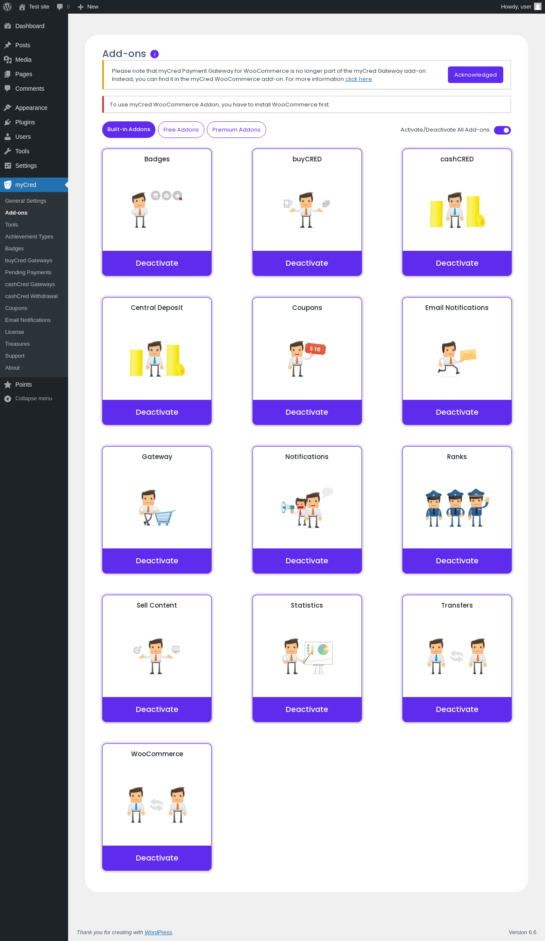Deactivate the Coupons add-on
This screenshot has width=545, height=941.
pos(307,412)
